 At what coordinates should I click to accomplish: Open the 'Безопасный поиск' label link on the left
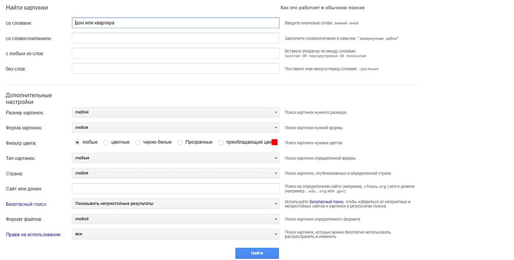26,204
